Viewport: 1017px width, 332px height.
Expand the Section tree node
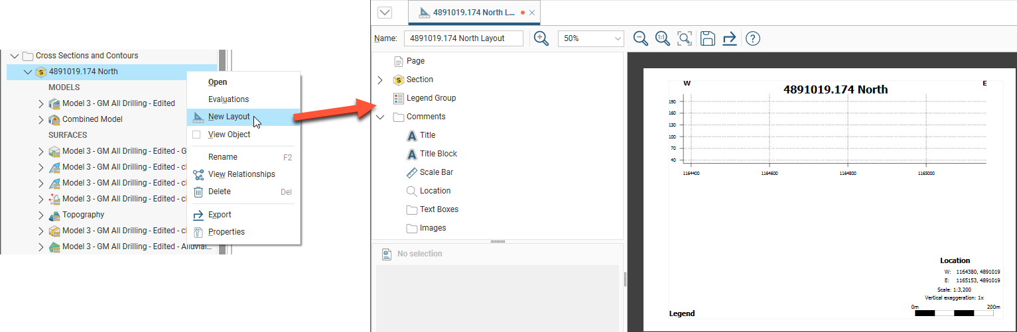380,80
